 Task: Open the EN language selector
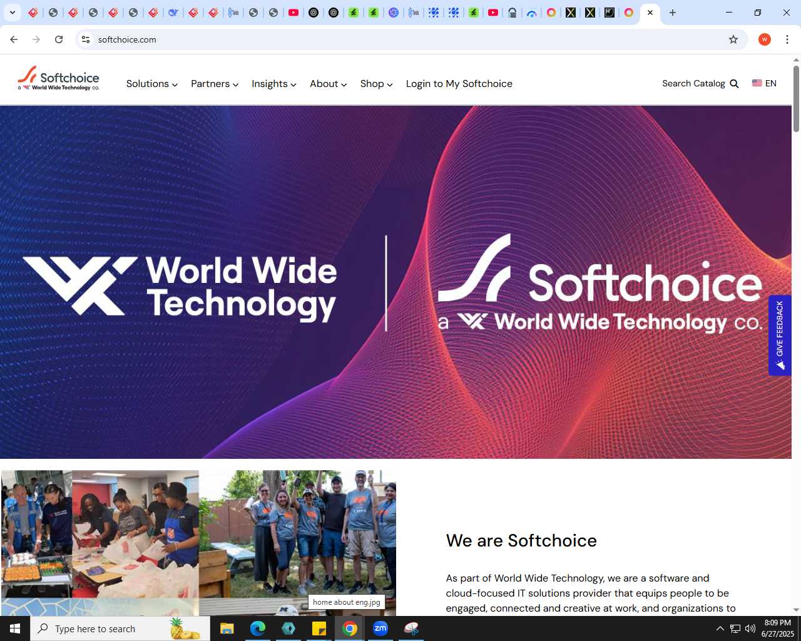click(764, 83)
